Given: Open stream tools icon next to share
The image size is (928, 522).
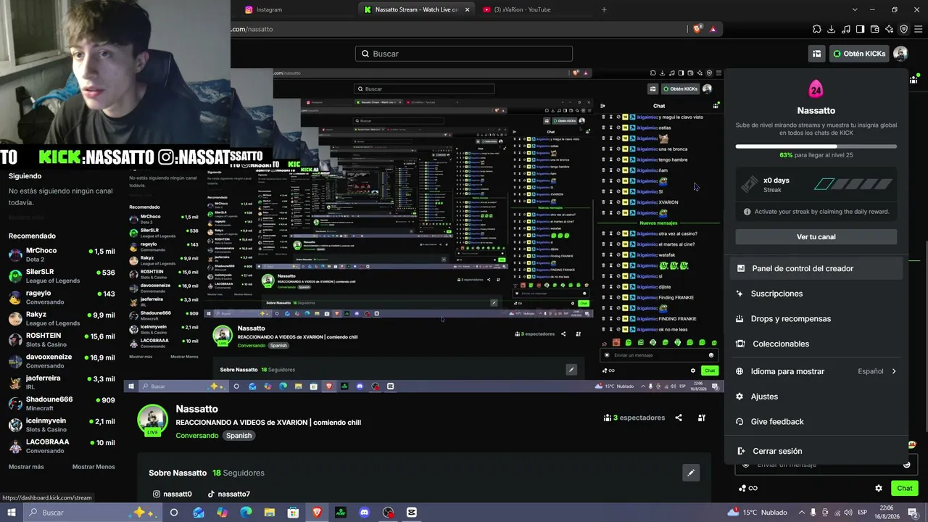Looking at the screenshot, I should (702, 418).
